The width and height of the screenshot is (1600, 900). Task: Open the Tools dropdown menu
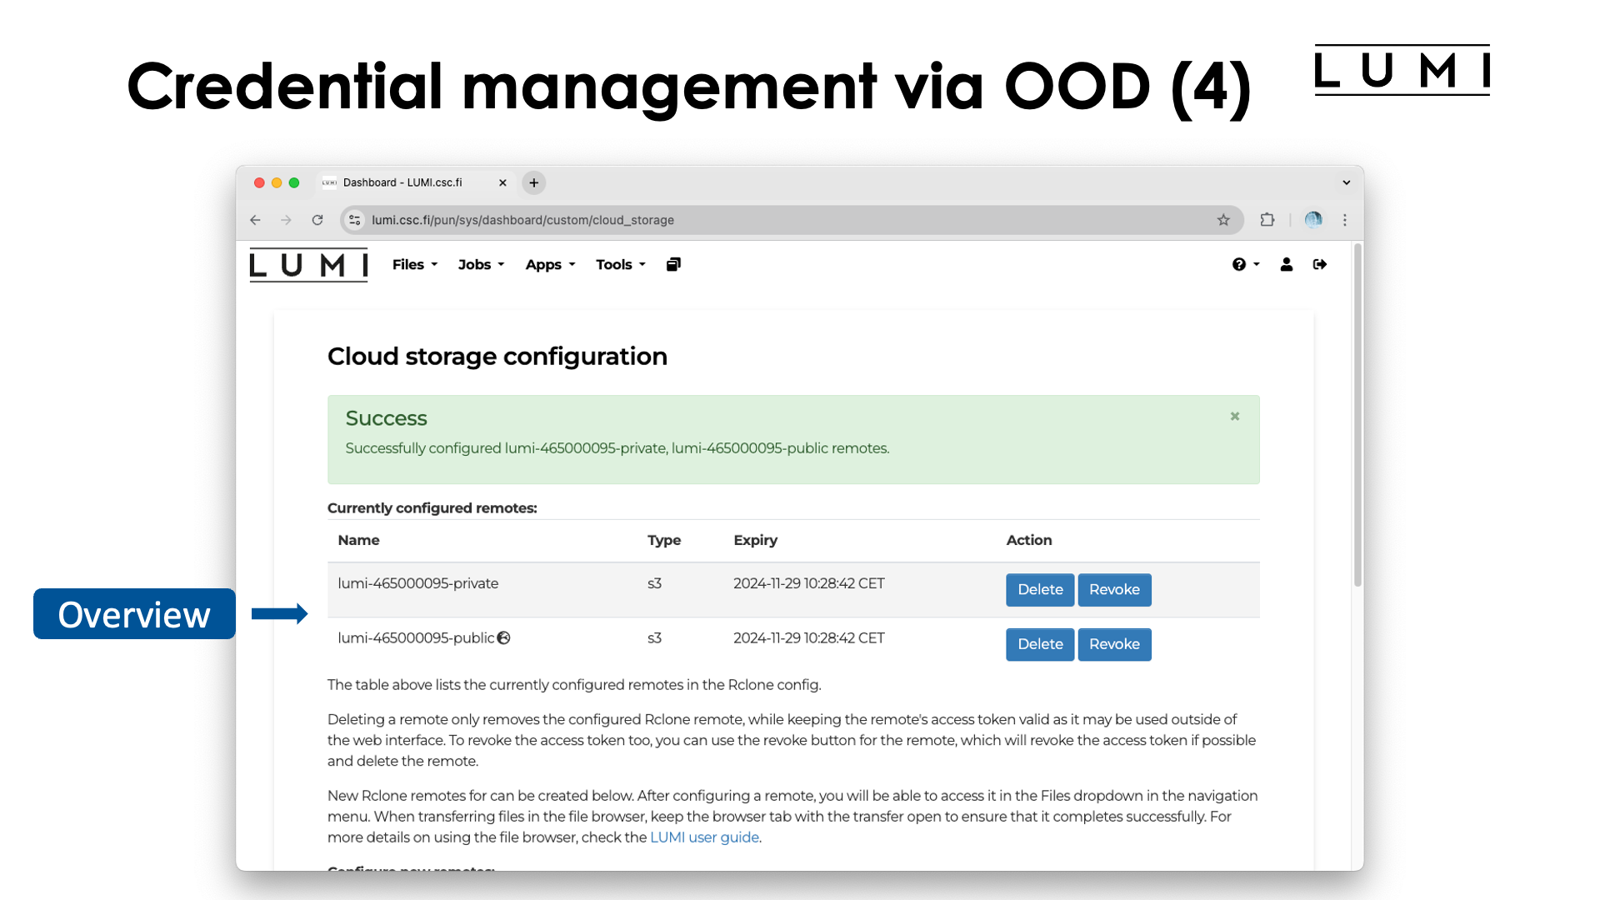(621, 264)
